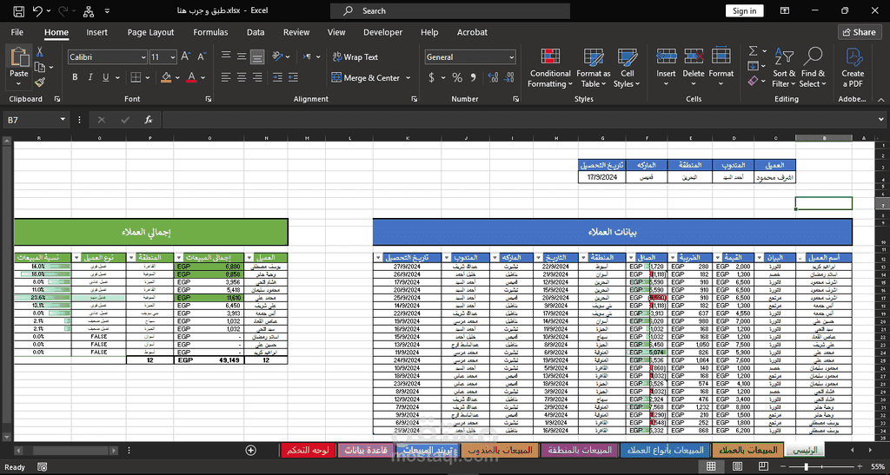Click the Paste clipboard icon
This screenshot has height=475, width=890.
[19, 57]
